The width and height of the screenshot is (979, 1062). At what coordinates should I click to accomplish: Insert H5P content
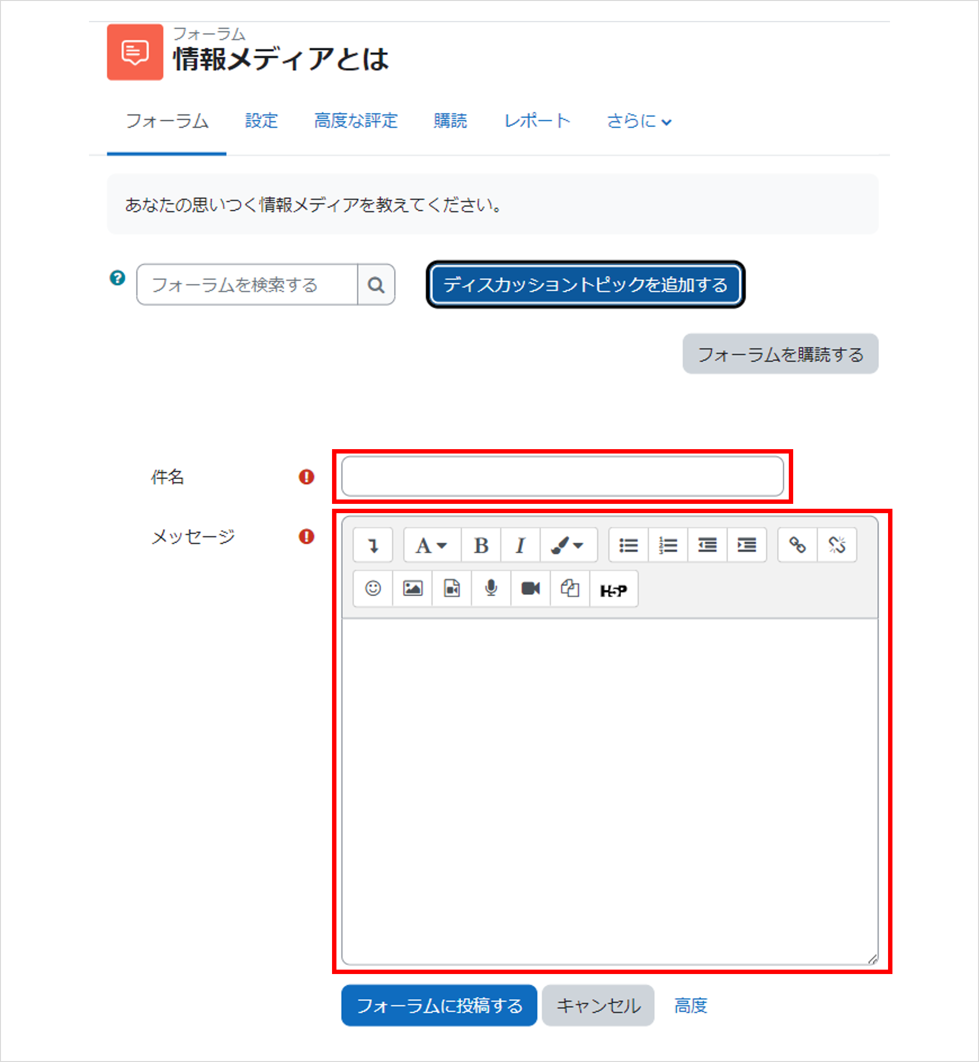[613, 589]
